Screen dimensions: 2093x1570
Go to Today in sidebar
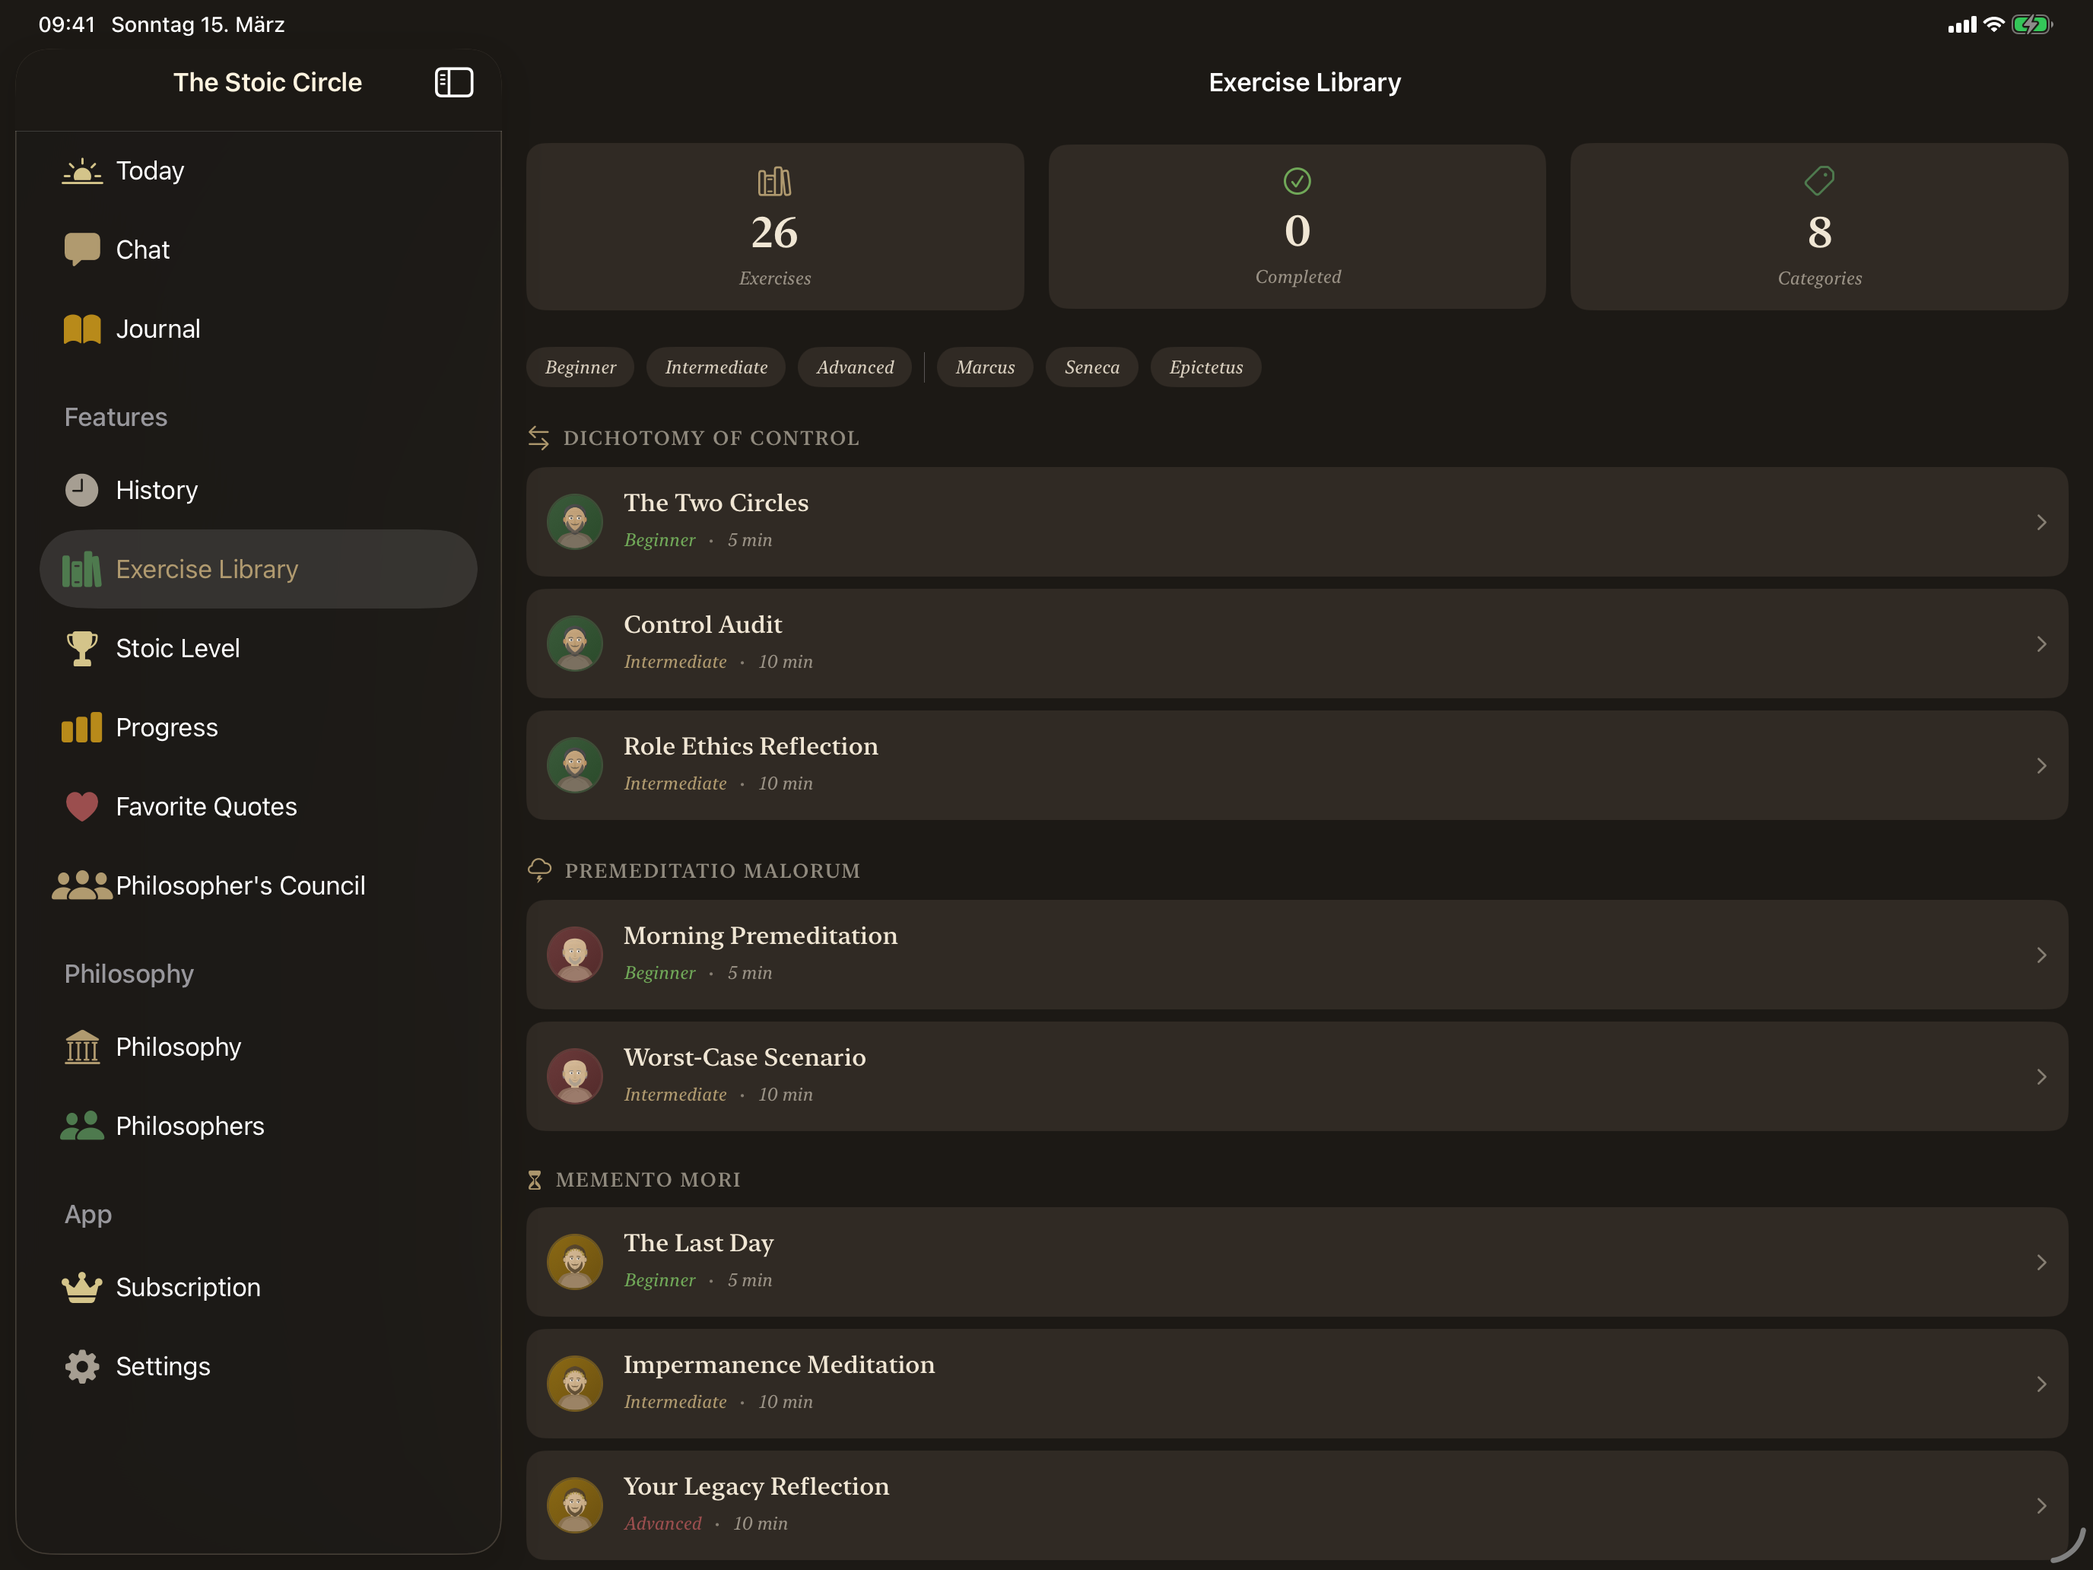click(259, 171)
